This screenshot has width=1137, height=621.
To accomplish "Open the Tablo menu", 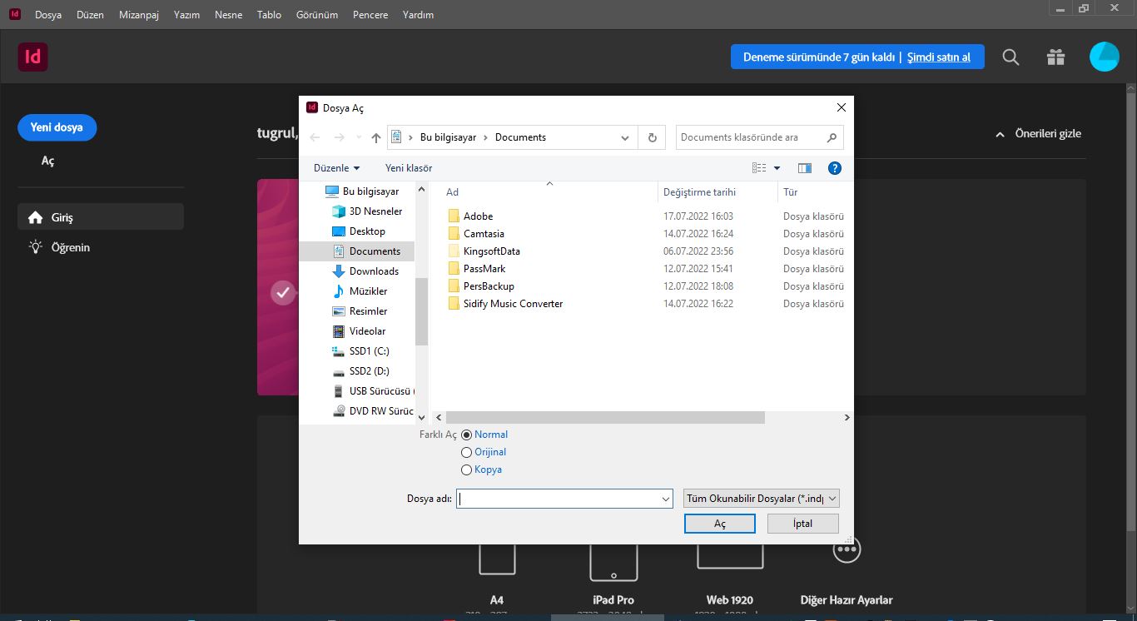I will point(269,15).
